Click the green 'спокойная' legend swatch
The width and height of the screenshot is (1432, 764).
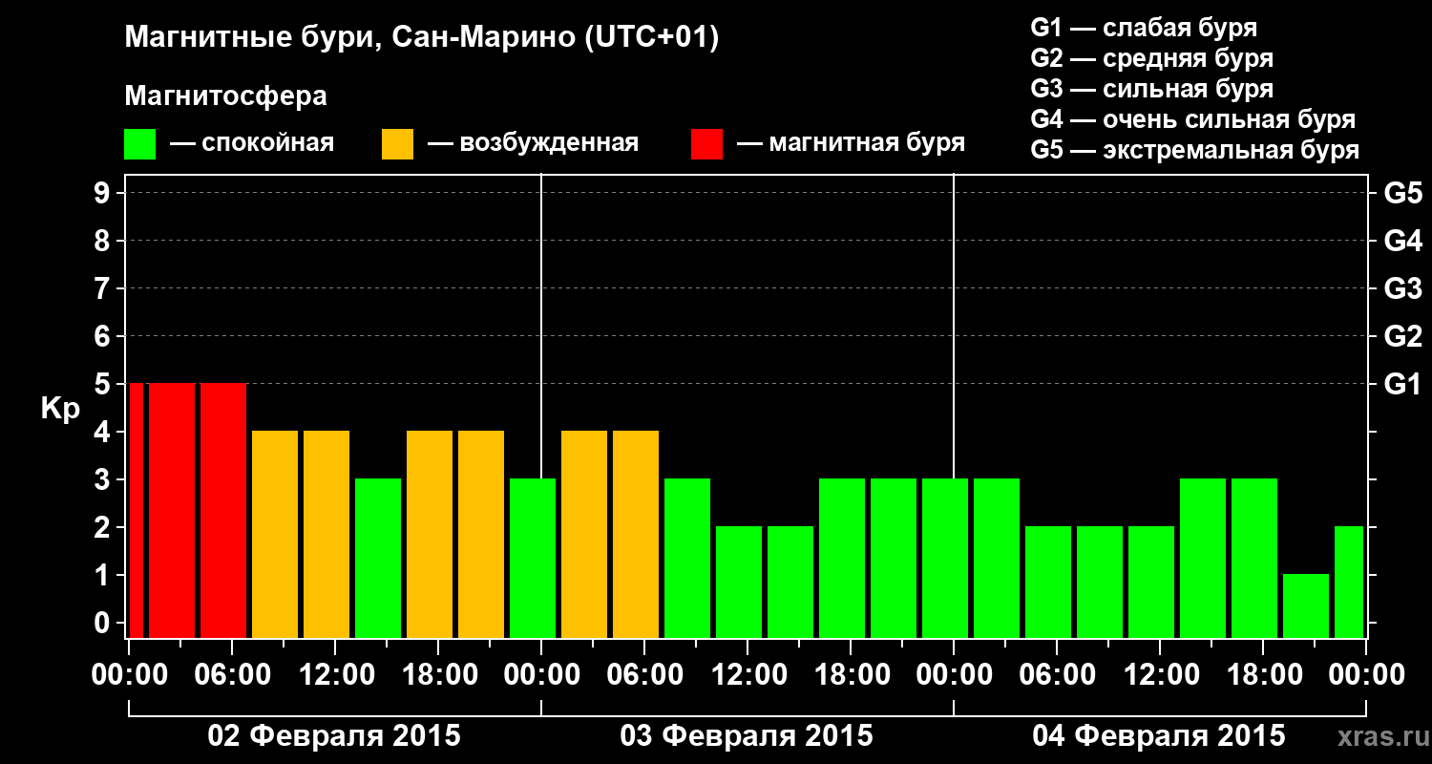coord(140,144)
